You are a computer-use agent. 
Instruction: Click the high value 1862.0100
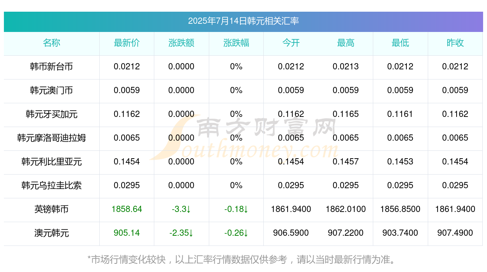point(346,209)
